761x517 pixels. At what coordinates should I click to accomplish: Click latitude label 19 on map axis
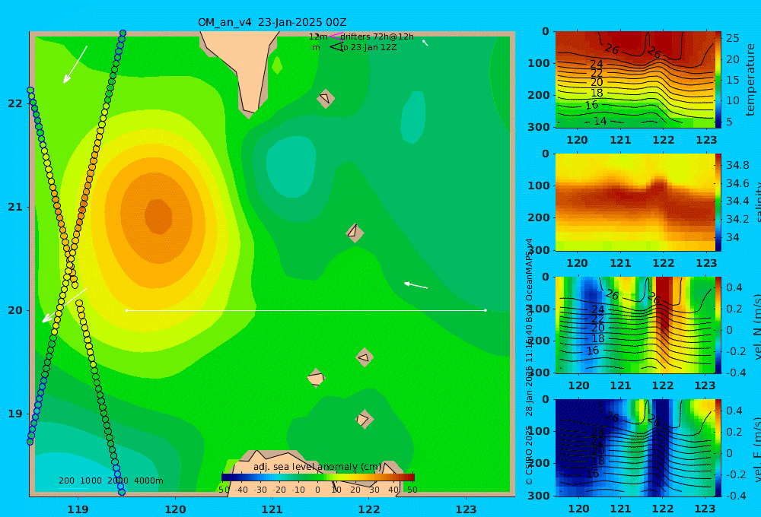[x=15, y=414]
